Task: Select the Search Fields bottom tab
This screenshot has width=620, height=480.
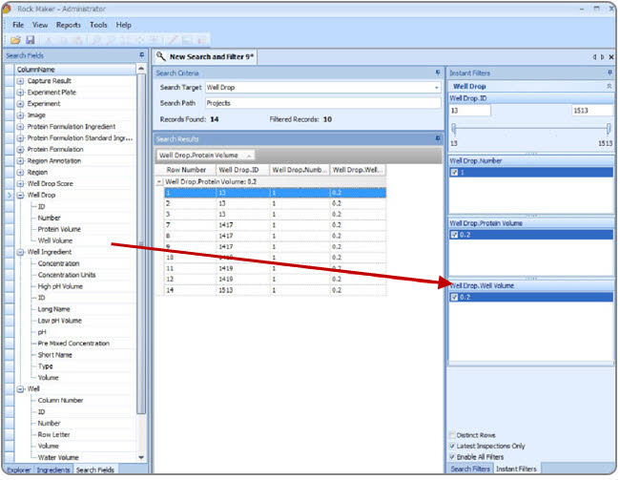Action: click(x=95, y=470)
